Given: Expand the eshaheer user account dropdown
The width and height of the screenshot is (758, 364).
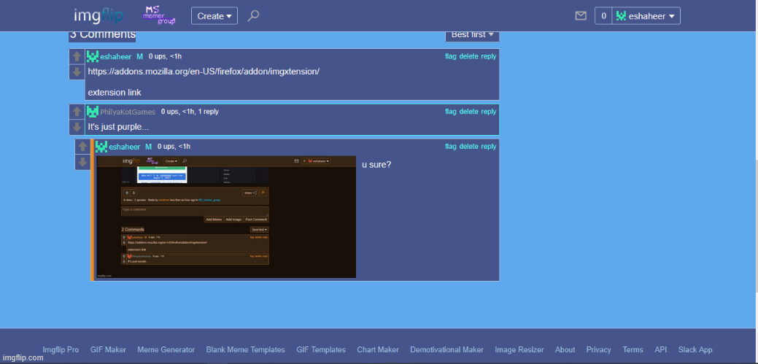Looking at the screenshot, I should tap(646, 15).
